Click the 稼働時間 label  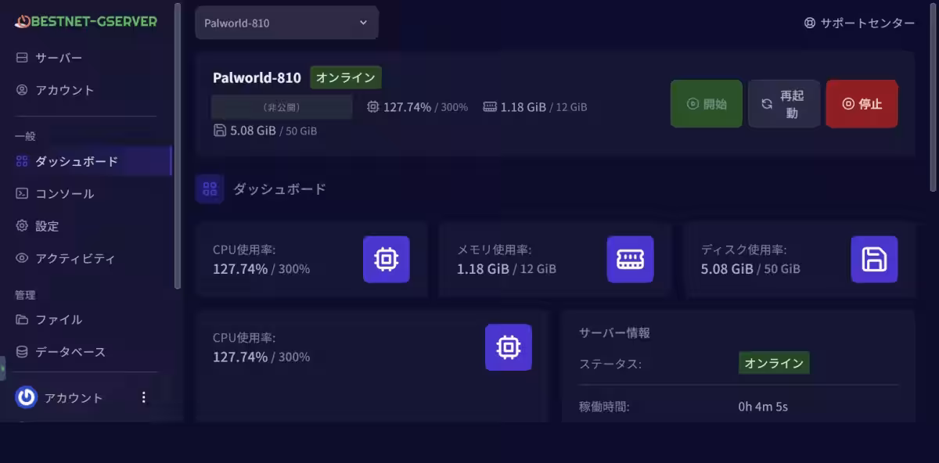click(x=604, y=407)
